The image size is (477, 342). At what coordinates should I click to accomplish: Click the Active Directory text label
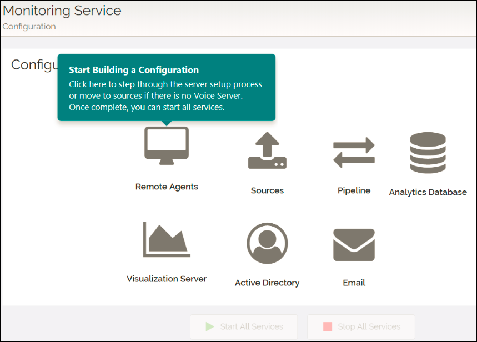click(267, 283)
